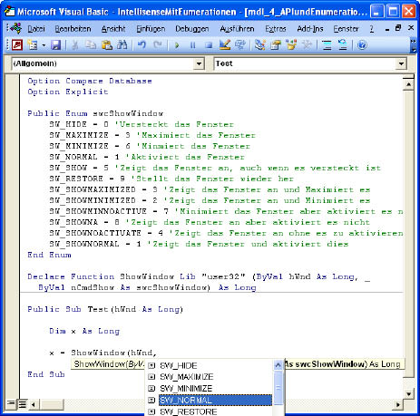The height and width of the screenshot is (416, 420).
Task: Click on the 'End Sub' line
Action: coord(46,374)
